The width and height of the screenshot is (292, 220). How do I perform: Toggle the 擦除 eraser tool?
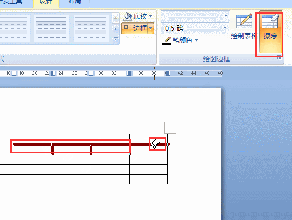coord(270,32)
